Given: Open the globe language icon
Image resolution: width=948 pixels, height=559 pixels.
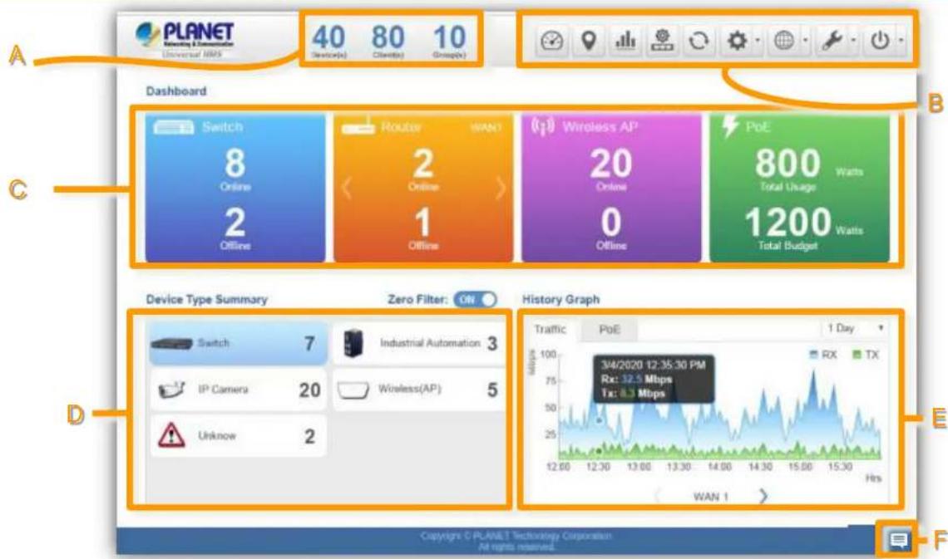Looking at the screenshot, I should click(x=784, y=41).
